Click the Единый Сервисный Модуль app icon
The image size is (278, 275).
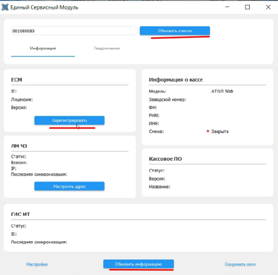(5, 7)
